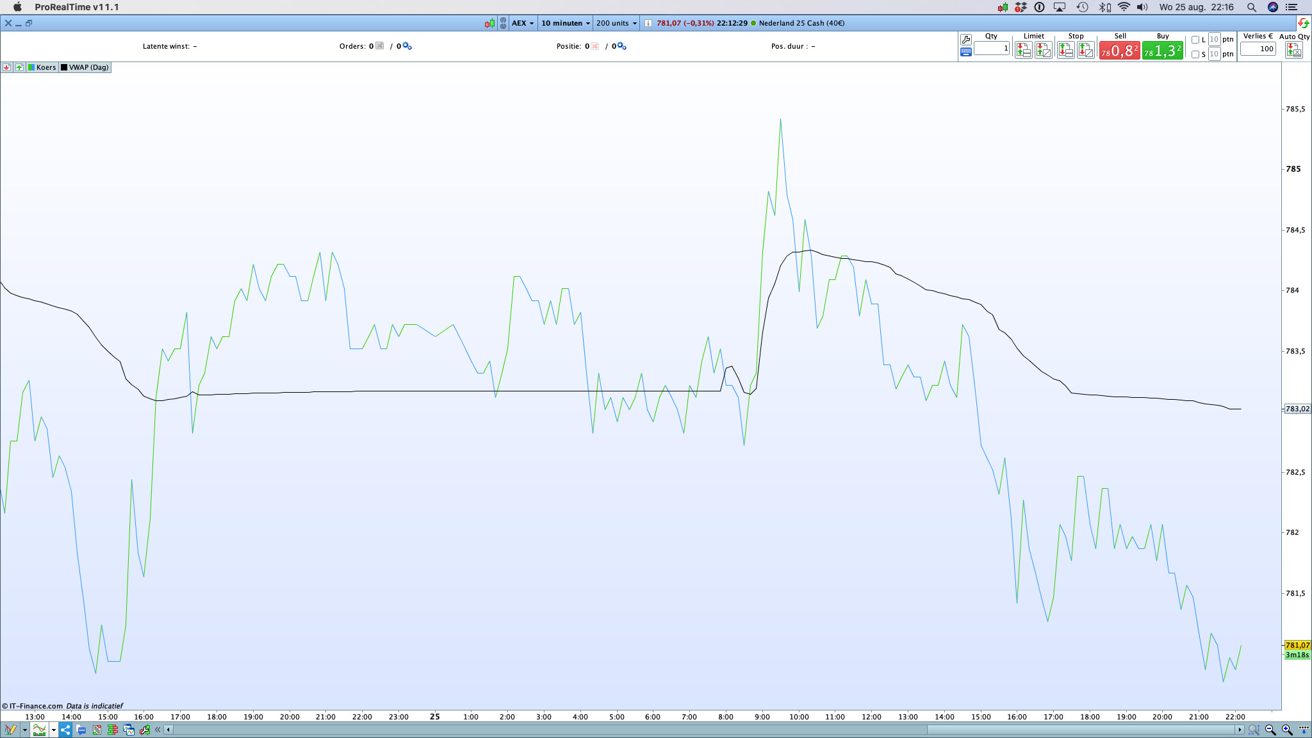Open macOS Spotlight search
The image size is (1312, 738).
pyautogui.click(x=1251, y=7)
